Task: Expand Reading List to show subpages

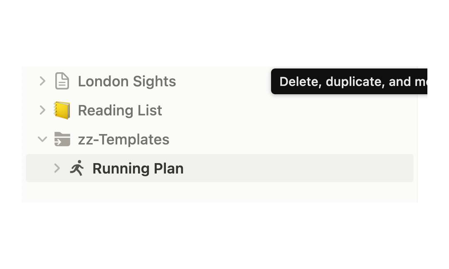Action: click(x=42, y=110)
